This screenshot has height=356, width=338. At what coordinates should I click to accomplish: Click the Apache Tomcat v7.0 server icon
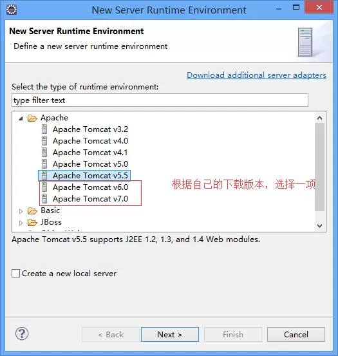point(44,199)
